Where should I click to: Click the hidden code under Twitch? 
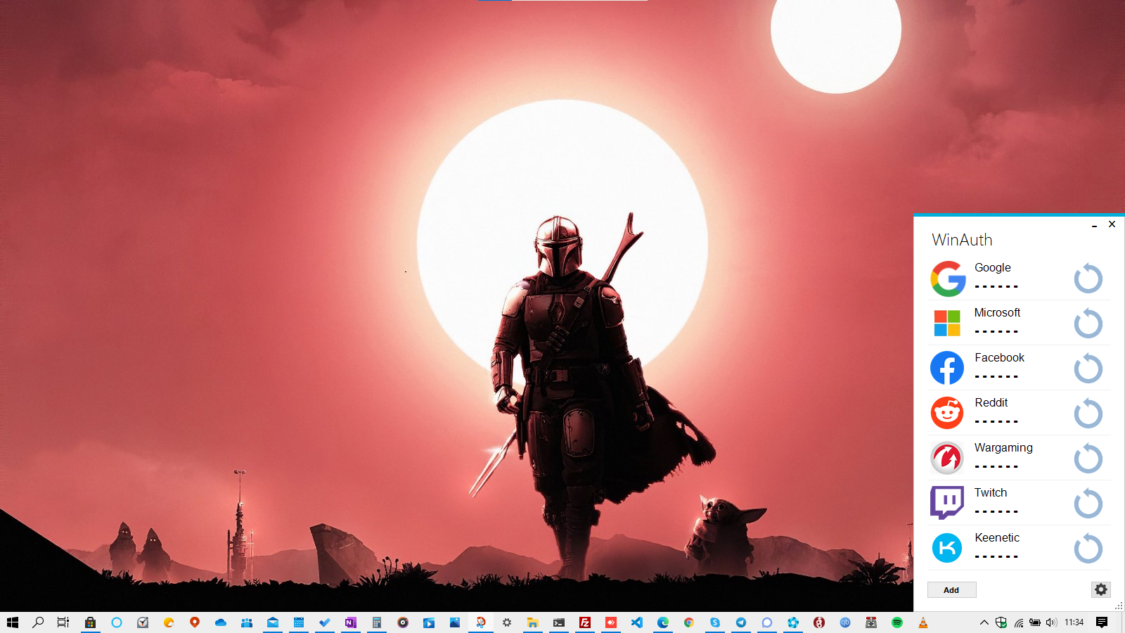point(996,511)
